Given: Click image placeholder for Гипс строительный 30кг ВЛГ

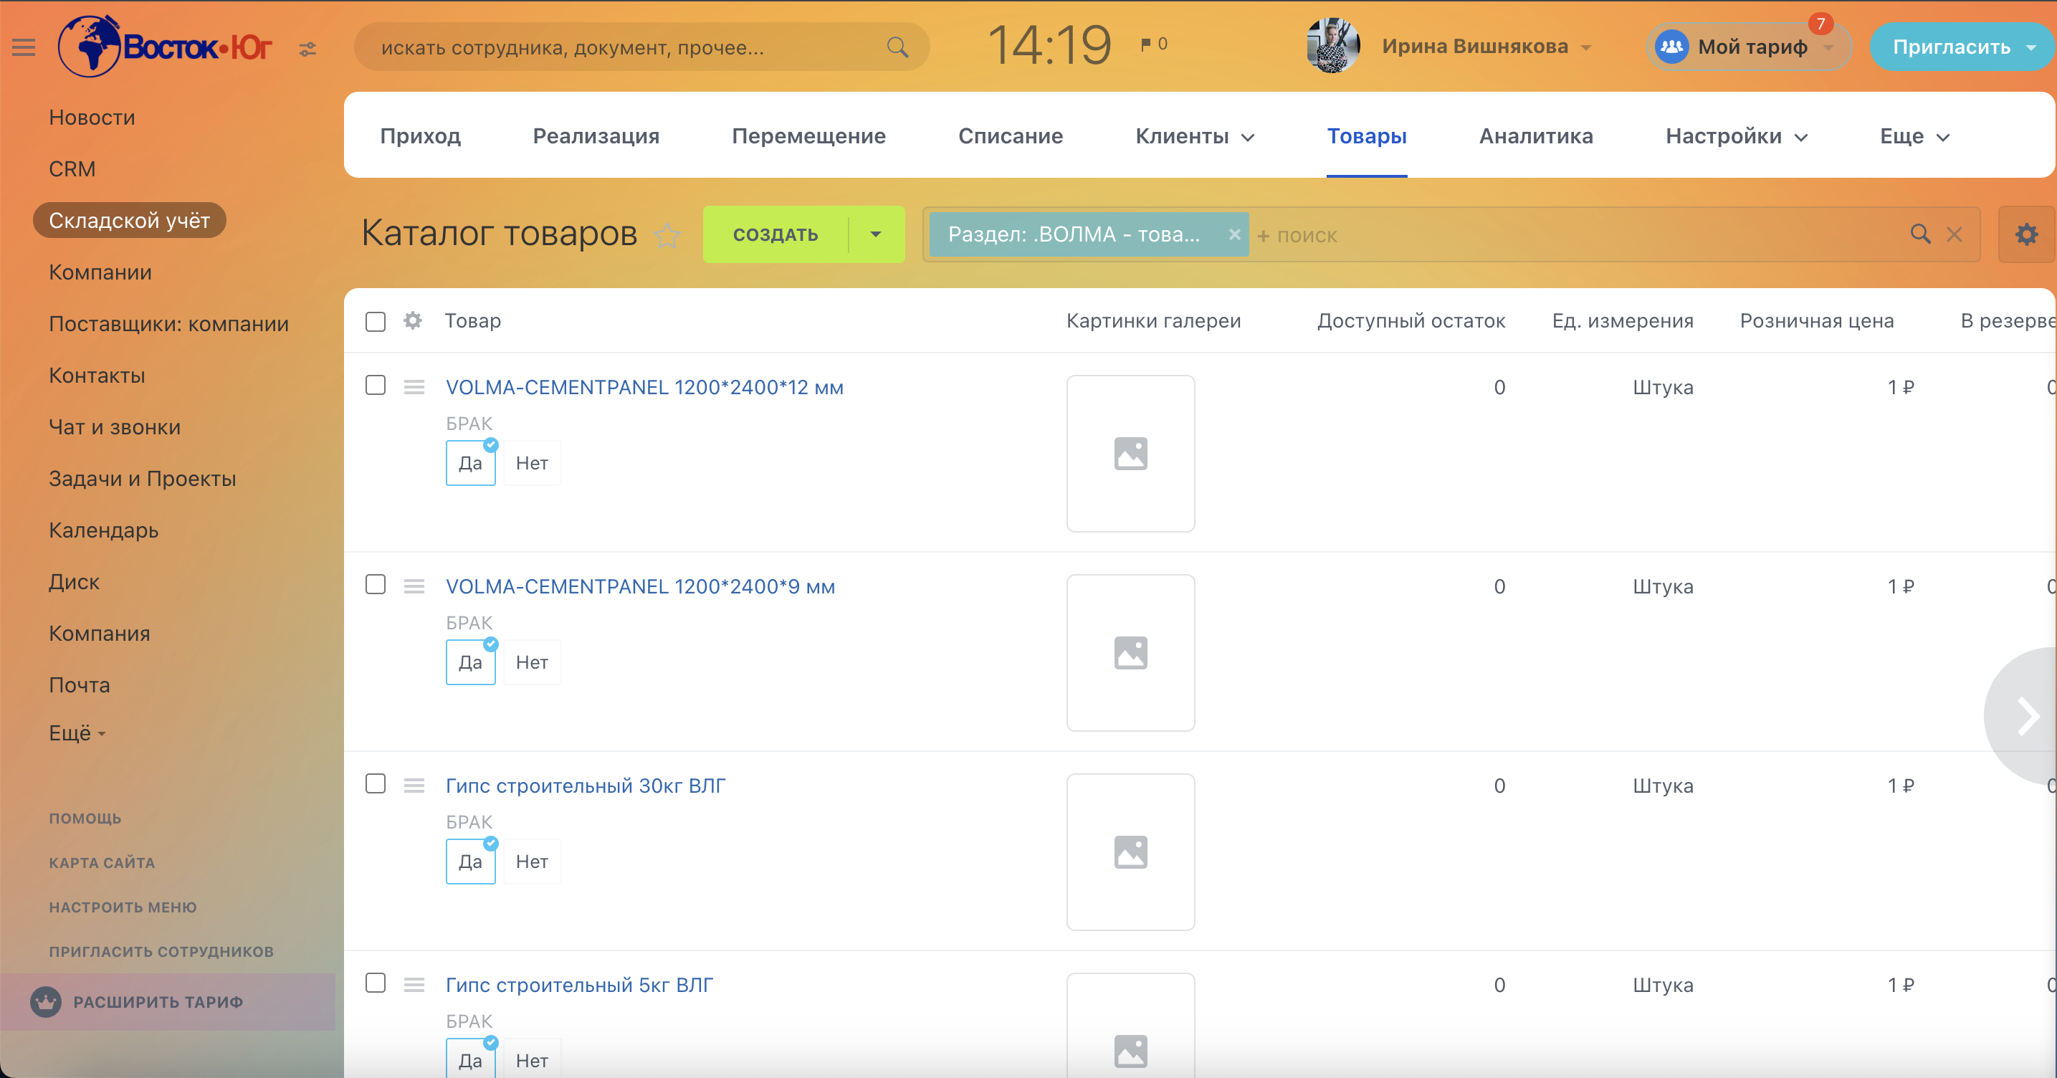Looking at the screenshot, I should 1131,852.
